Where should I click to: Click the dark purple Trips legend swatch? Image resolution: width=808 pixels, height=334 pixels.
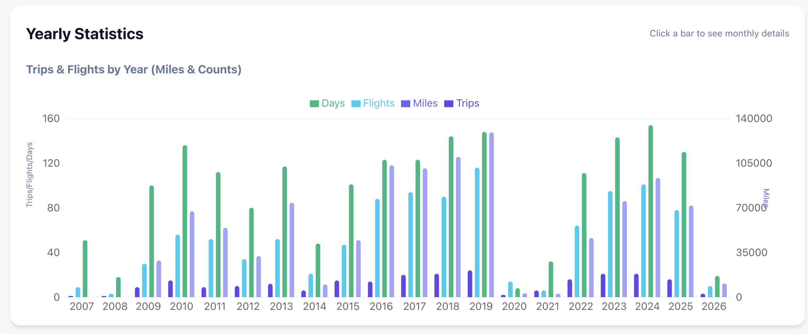pos(449,104)
